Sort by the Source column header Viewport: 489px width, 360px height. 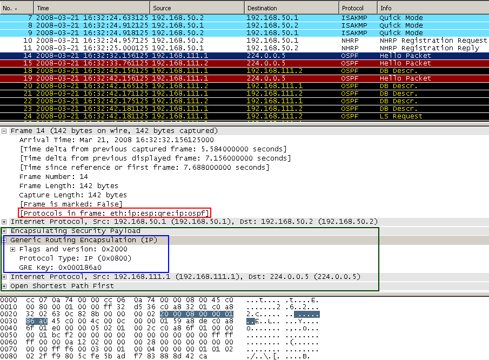(196, 8)
